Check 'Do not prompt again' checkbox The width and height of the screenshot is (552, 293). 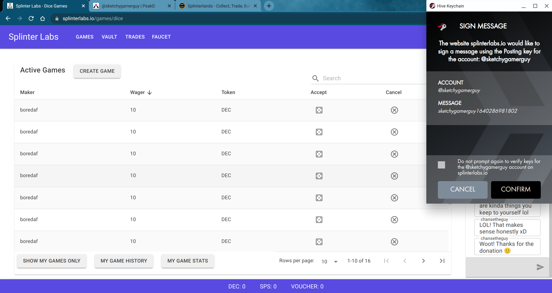pyautogui.click(x=441, y=165)
